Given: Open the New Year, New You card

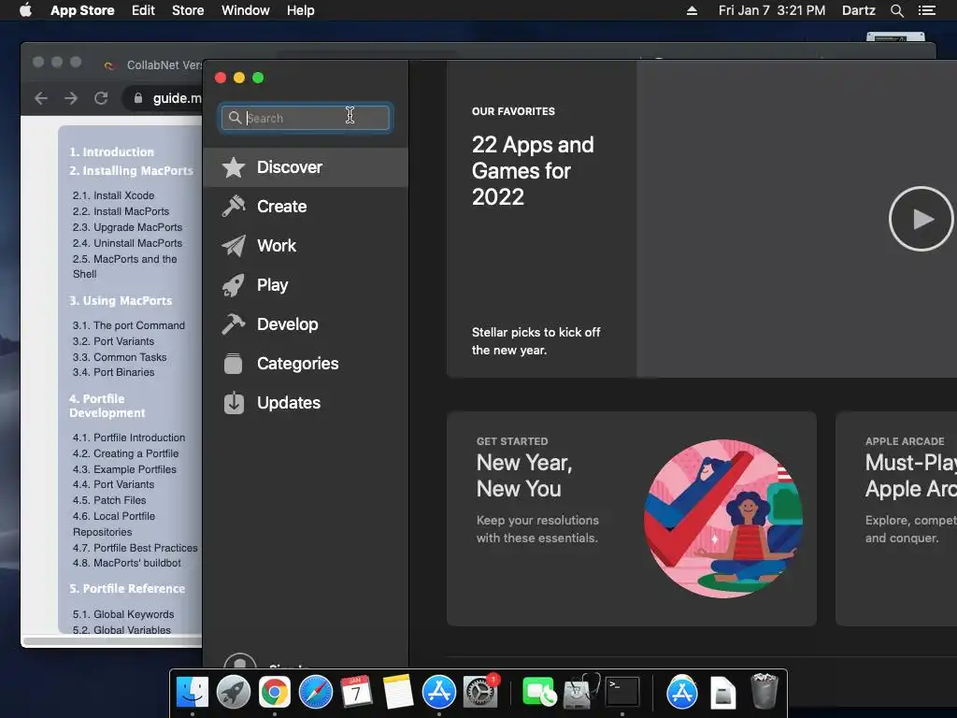Looking at the screenshot, I should click(x=632, y=518).
